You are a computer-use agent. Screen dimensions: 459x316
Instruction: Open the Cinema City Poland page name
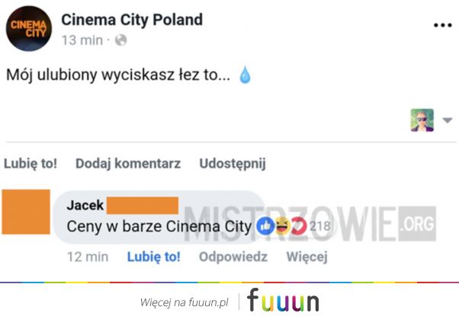pyautogui.click(x=132, y=20)
